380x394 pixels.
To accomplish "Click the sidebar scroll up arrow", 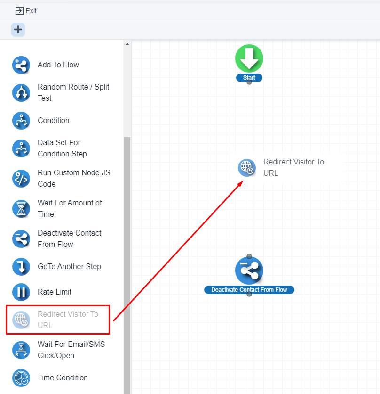I will [x=127, y=44].
